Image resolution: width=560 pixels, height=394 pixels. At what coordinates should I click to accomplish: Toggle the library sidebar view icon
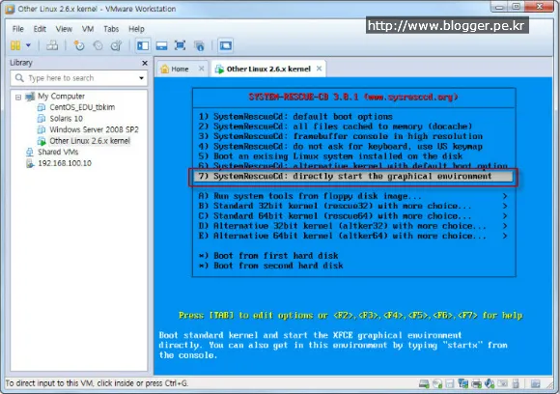click(x=143, y=45)
